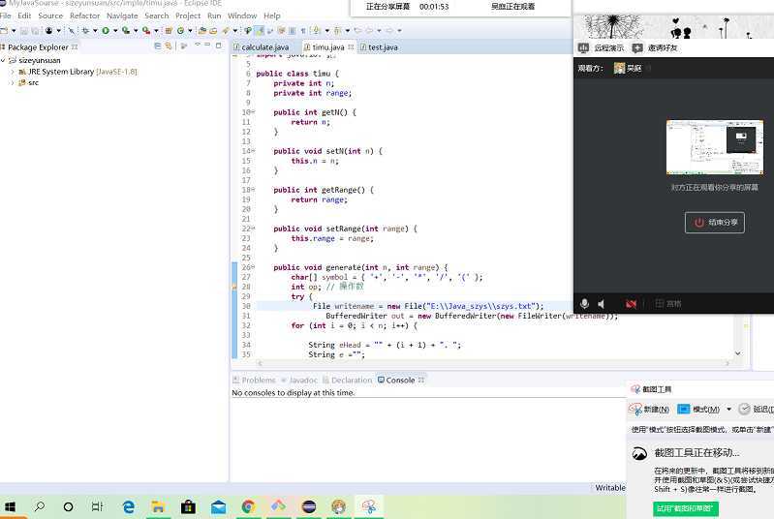
Task: Click the Save All toolbar icon
Action: pyautogui.click(x=35, y=31)
